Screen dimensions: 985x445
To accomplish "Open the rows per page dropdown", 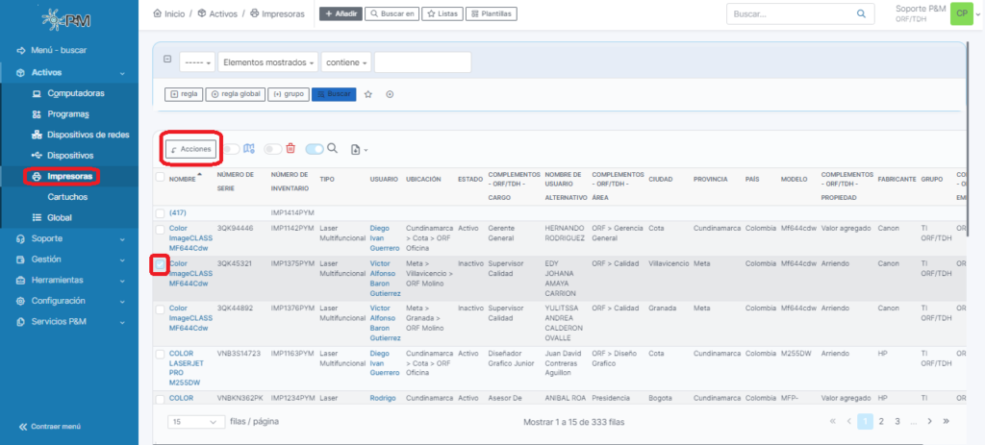I will pyautogui.click(x=195, y=421).
